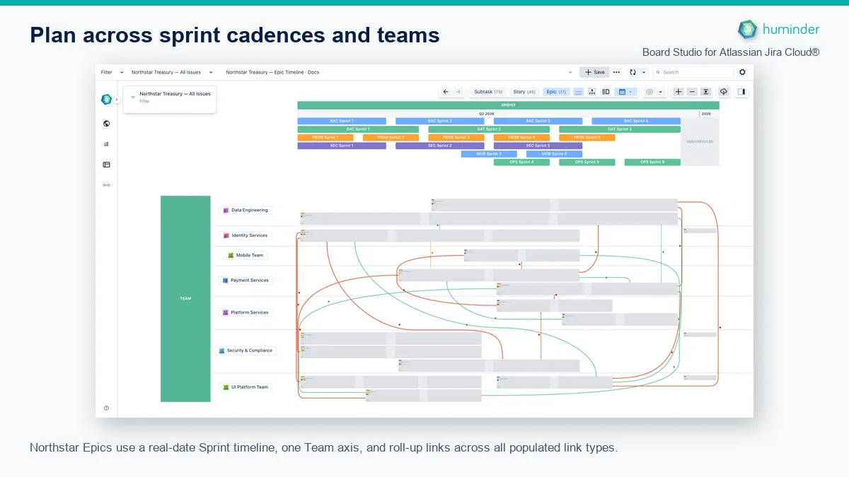Click into the Search field
The width and height of the screenshot is (849, 477).
click(x=693, y=72)
